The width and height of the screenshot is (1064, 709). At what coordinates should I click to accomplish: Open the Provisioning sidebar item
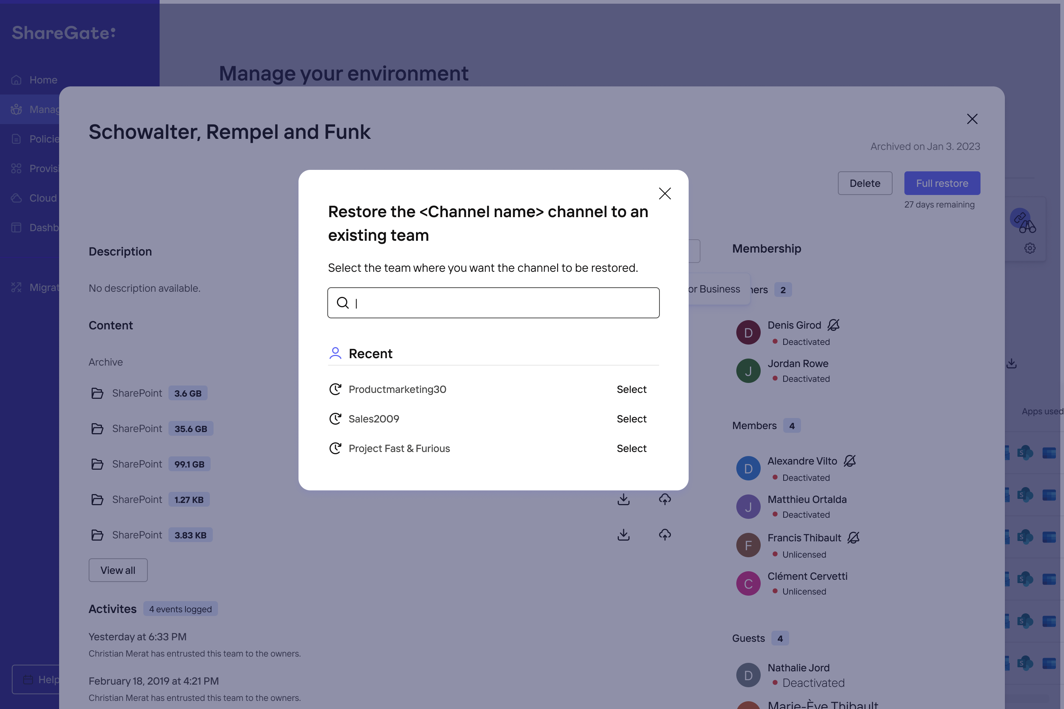click(x=30, y=168)
